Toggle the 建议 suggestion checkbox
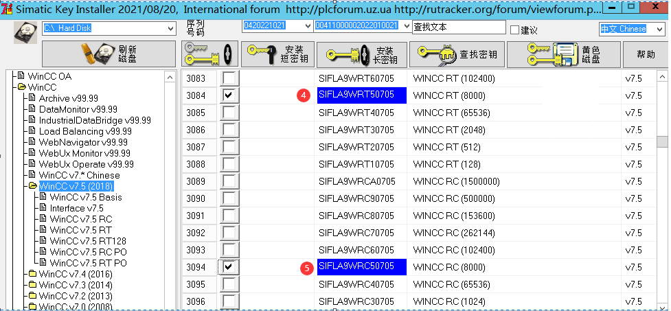Viewport: 671px width, 311px height. click(515, 30)
